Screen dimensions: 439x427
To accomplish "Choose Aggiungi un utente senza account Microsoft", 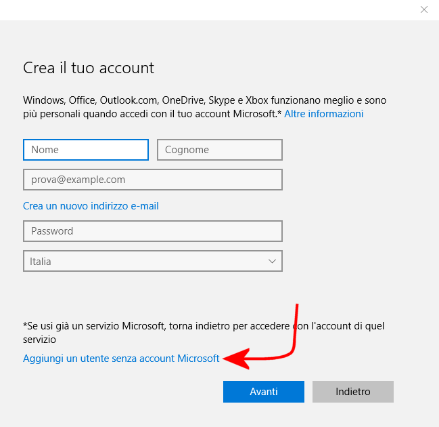I will coord(121,359).
